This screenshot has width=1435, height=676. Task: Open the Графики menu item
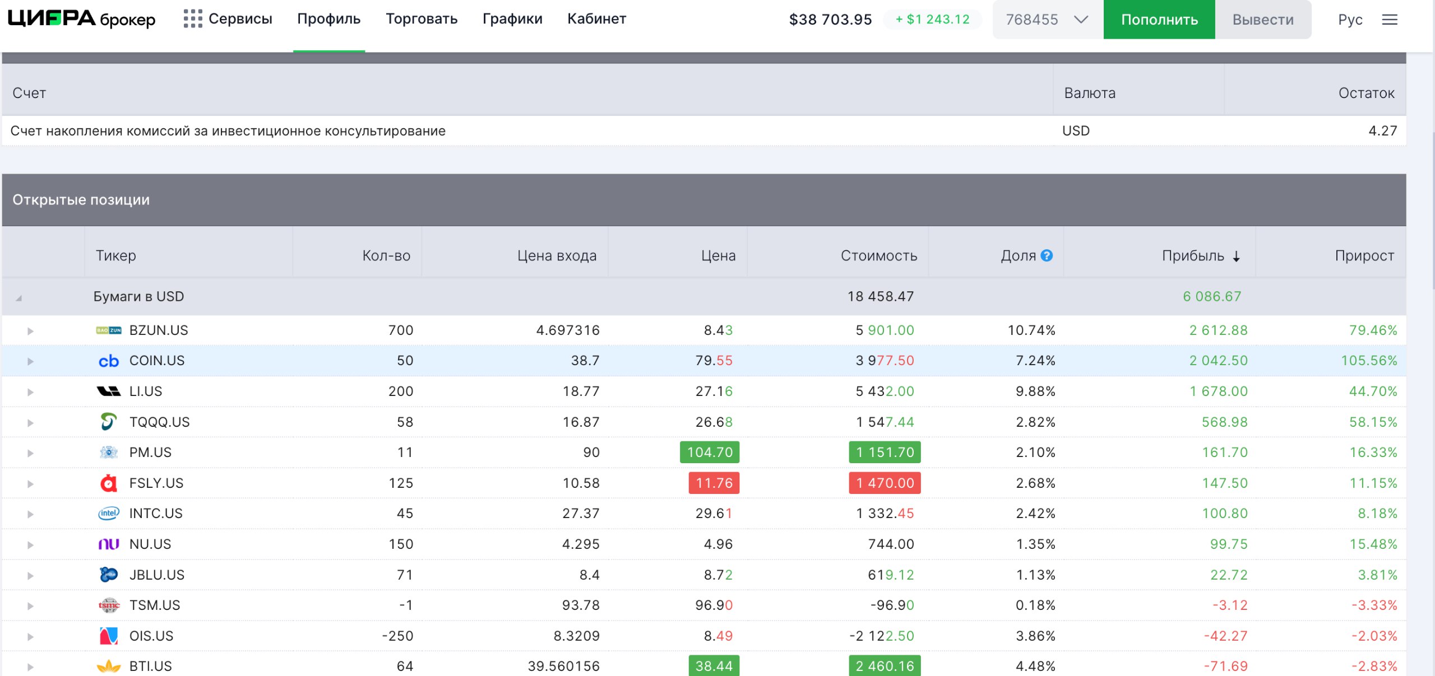click(512, 19)
